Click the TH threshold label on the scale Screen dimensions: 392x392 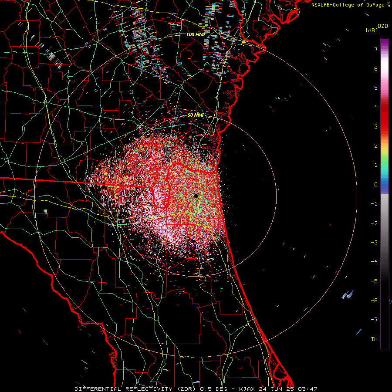click(x=374, y=339)
